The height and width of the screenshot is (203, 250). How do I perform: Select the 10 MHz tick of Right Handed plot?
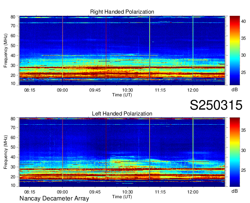(x=13, y=83)
